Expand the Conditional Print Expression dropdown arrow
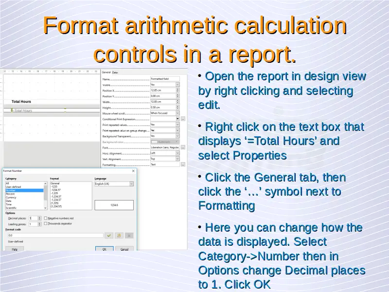The height and width of the screenshot is (292, 389). click(177, 119)
